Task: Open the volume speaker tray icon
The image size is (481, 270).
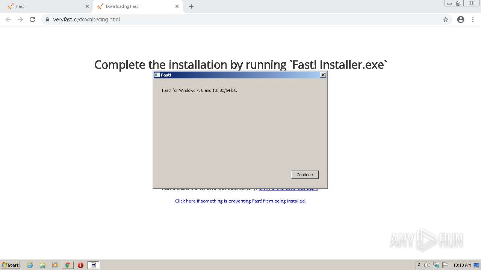Action: point(427,265)
